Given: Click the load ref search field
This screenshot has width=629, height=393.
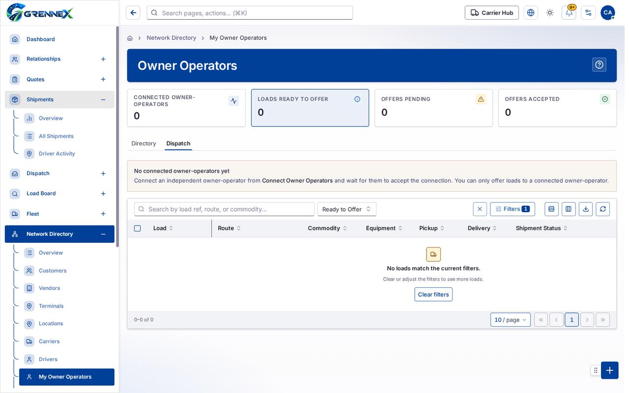Looking at the screenshot, I should pyautogui.click(x=224, y=209).
